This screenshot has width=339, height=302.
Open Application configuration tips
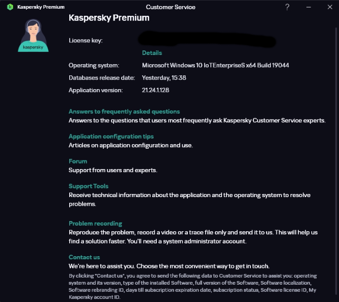point(111,136)
